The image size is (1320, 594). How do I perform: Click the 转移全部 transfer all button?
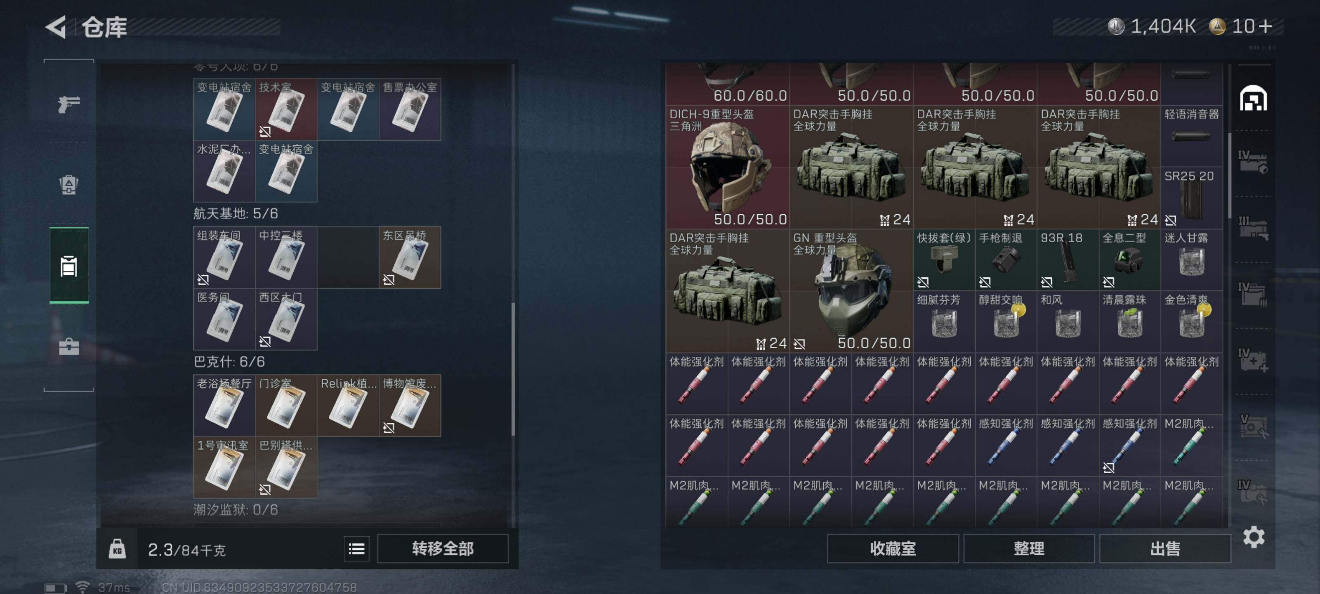pos(443,549)
